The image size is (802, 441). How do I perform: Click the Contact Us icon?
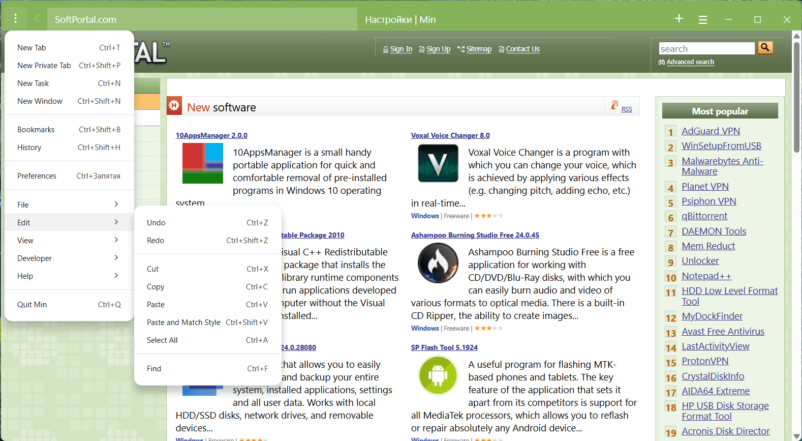coord(502,49)
